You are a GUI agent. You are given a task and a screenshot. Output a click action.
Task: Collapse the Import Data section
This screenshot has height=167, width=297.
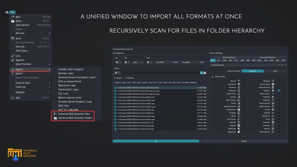212,76
